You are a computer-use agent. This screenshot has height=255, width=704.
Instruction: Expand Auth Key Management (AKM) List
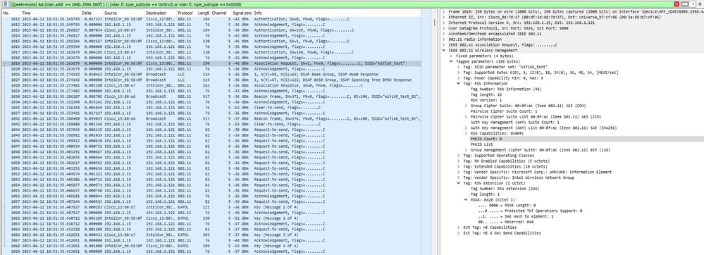coord(466,127)
